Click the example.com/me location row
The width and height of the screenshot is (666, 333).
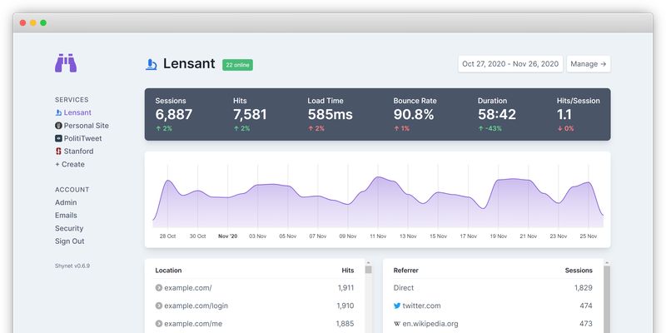255,324
